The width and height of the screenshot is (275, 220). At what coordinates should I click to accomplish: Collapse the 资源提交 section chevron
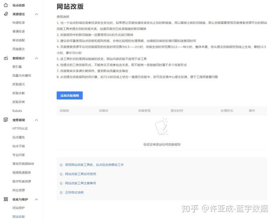[36, 14]
